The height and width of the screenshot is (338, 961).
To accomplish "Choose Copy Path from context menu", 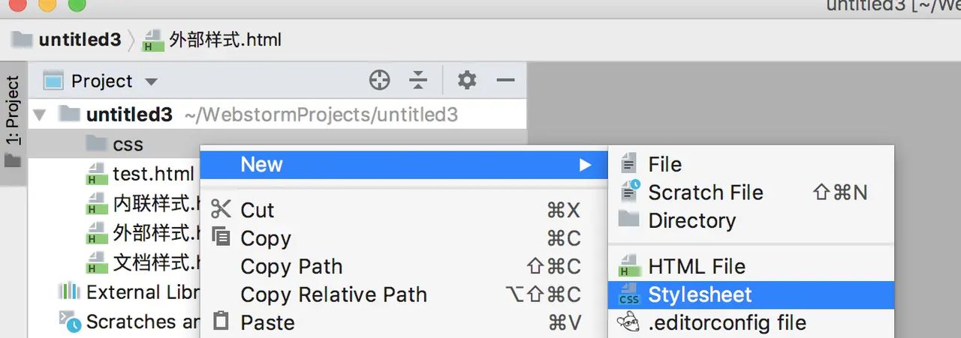I will (291, 267).
